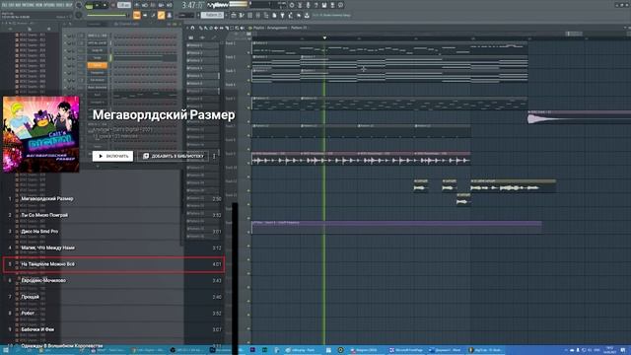Click the View playlist toolbar icon

point(234,16)
